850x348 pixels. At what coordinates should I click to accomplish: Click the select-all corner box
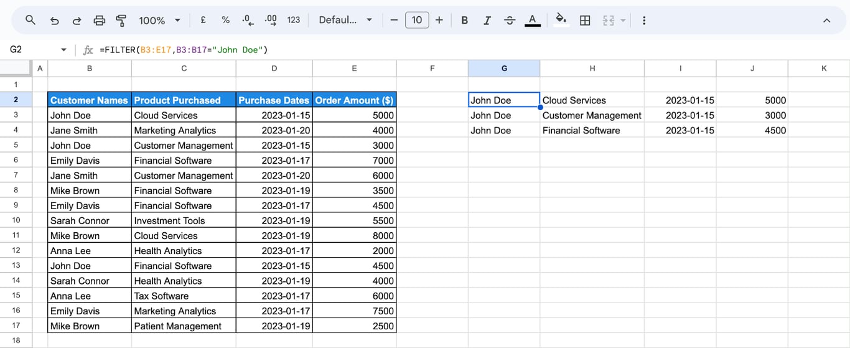click(x=16, y=68)
